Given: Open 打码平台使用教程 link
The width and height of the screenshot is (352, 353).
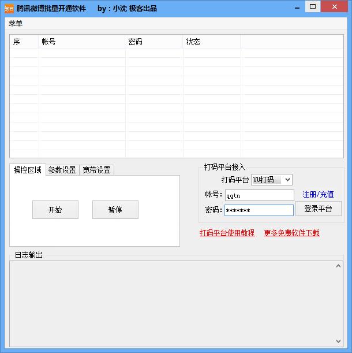Looking at the screenshot, I should (x=227, y=233).
